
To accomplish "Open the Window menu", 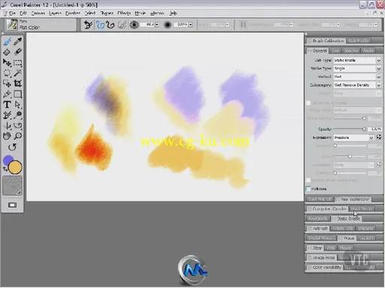I will click(157, 13).
